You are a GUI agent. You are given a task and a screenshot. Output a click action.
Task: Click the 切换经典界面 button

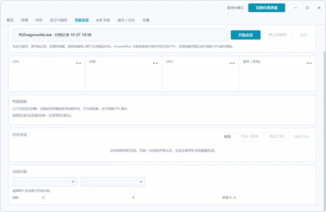point(267,8)
